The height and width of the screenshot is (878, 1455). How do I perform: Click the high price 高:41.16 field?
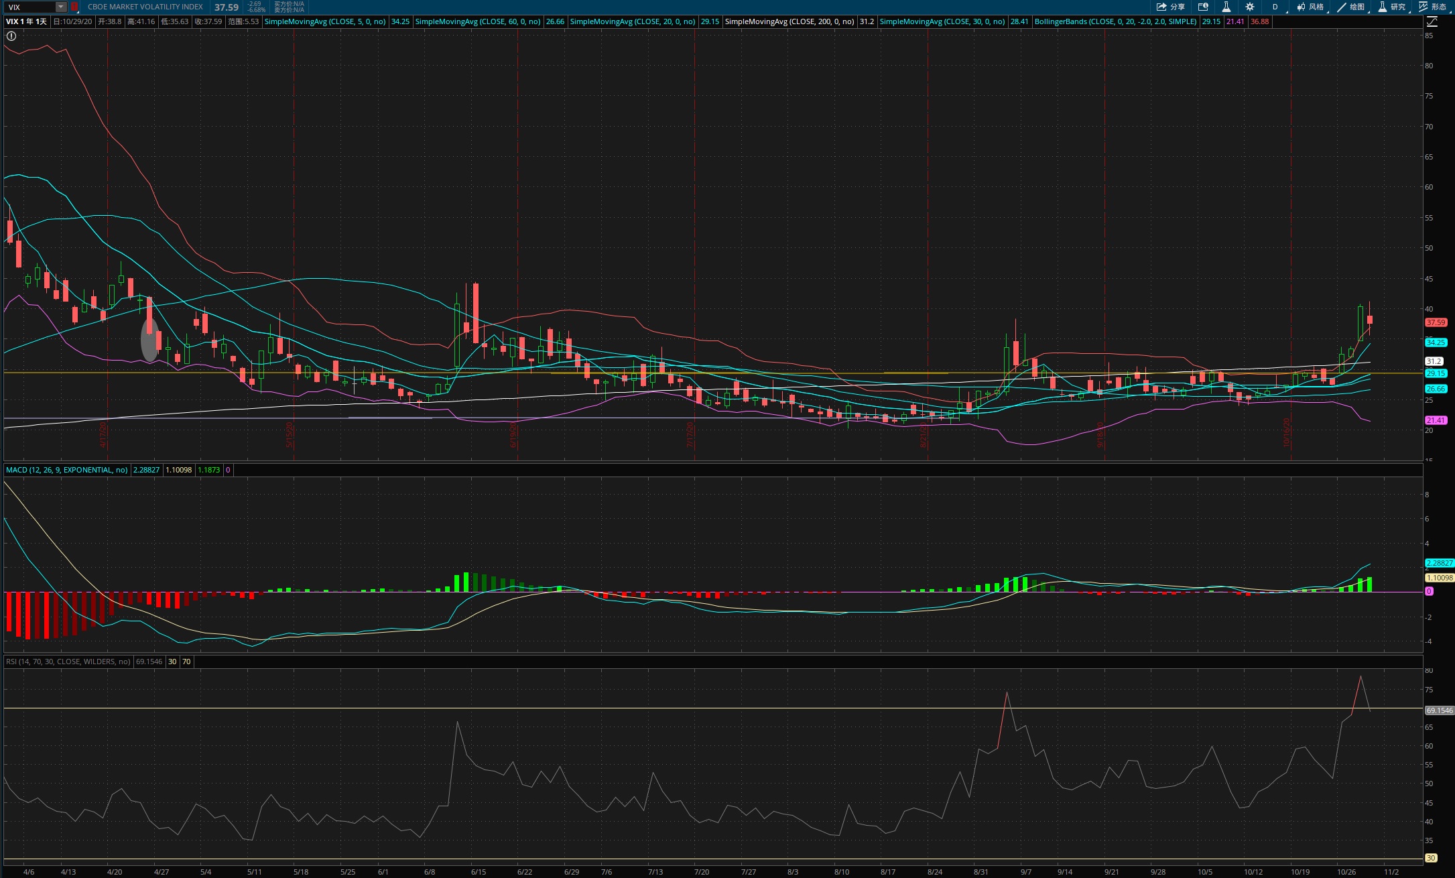pyautogui.click(x=141, y=21)
